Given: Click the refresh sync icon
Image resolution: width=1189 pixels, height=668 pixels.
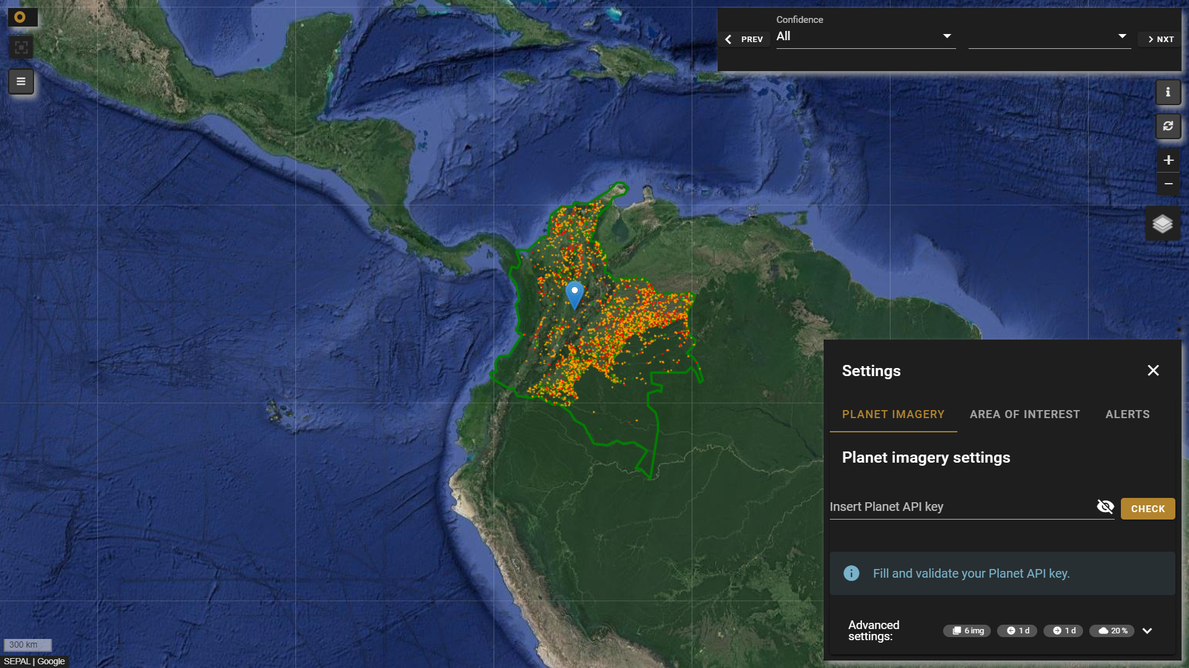Looking at the screenshot, I should tap(1168, 126).
